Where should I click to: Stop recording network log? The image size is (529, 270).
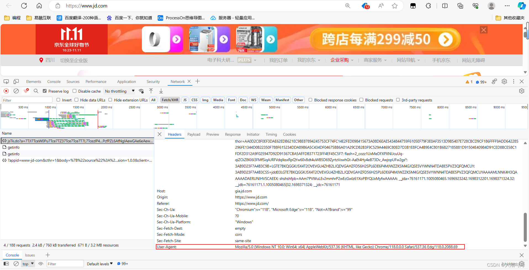(x=6, y=91)
